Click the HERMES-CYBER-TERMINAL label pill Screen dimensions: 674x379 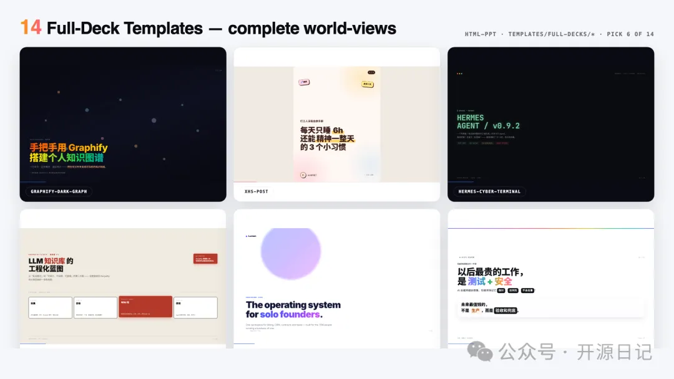pyautogui.click(x=489, y=191)
